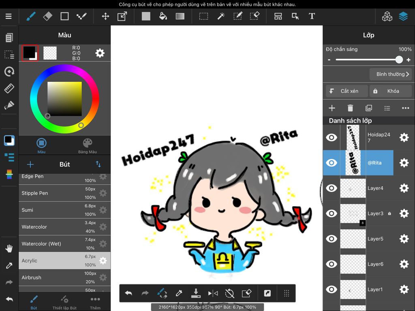Select the Selection Eraser tool
Viewport: 415px width, 311px height.
(x=255, y=16)
